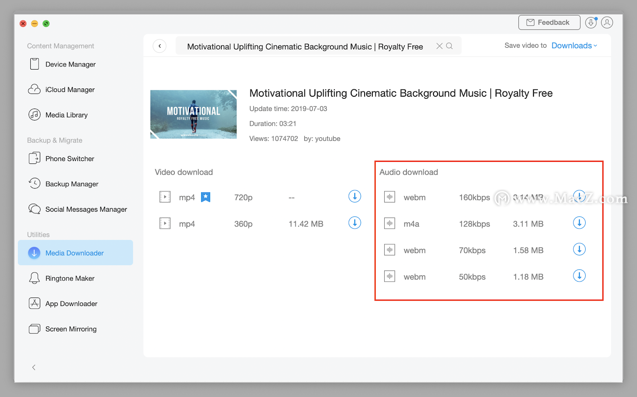Open the download queue icon in title bar

[x=591, y=23]
